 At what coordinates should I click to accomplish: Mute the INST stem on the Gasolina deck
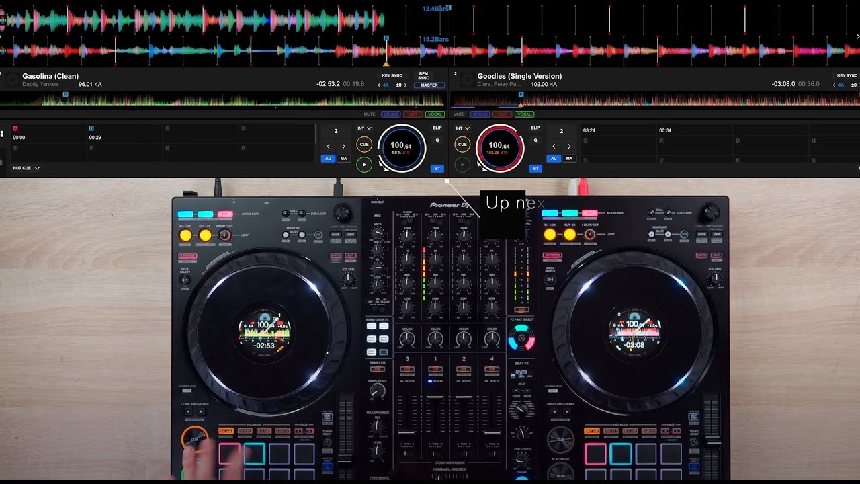point(413,114)
